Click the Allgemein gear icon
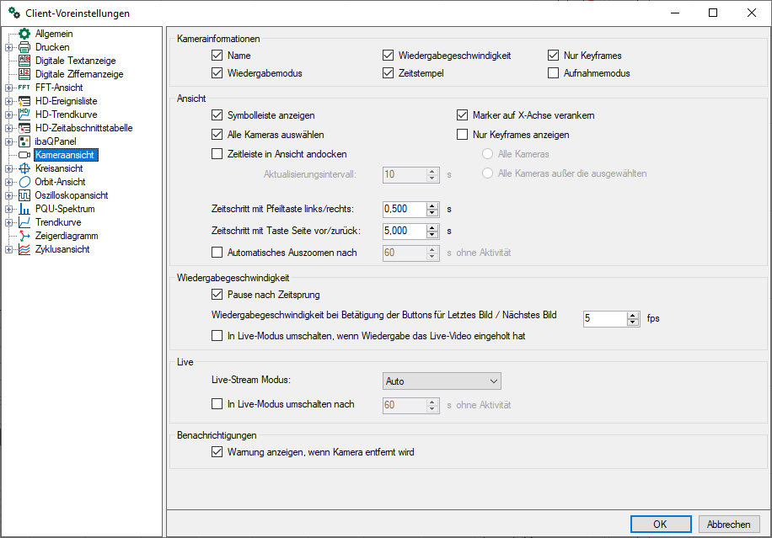The width and height of the screenshot is (772, 538). (x=24, y=34)
